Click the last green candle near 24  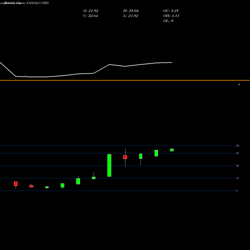172,150
